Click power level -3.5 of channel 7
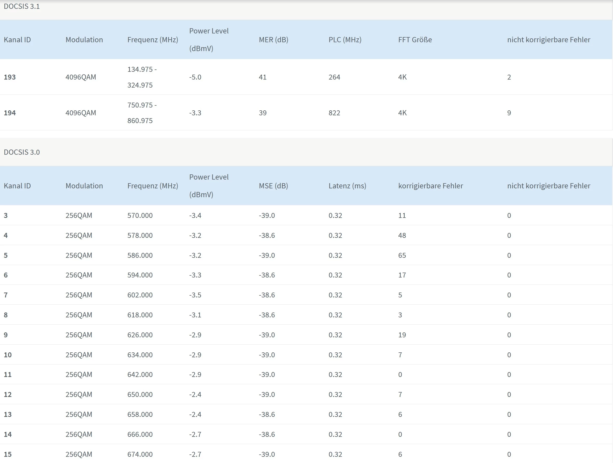Image resolution: width=613 pixels, height=463 pixels. [195, 295]
